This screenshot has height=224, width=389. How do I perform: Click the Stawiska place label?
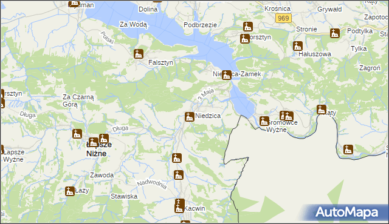(x=124, y=196)
